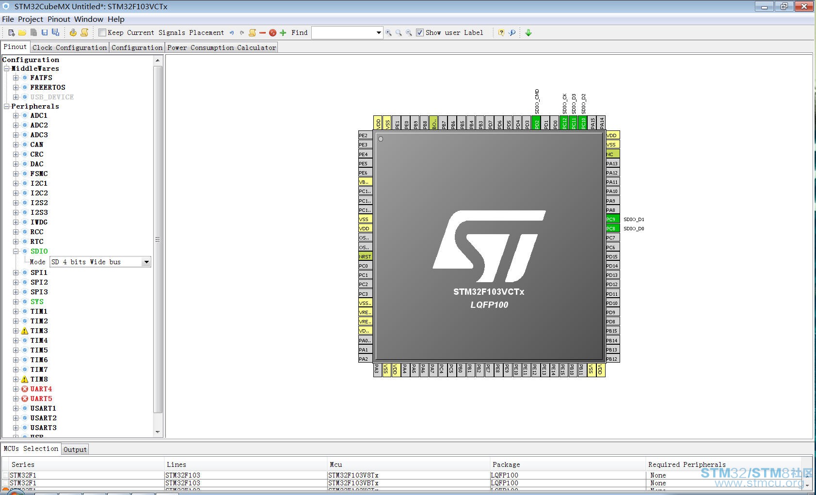Open the Help menu
The width and height of the screenshot is (816, 495).
coord(116,19)
